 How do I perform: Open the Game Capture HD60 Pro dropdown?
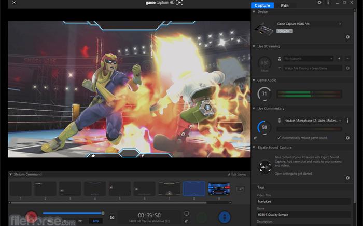(309, 24)
